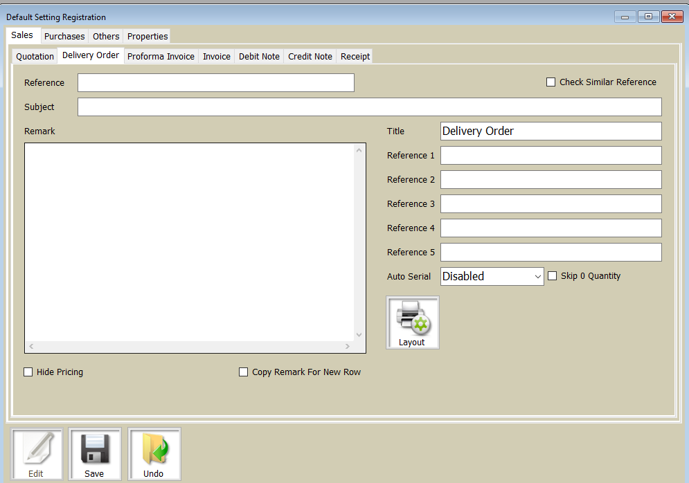Enable Copy Remark For New Row
689x483 pixels.
244,372
